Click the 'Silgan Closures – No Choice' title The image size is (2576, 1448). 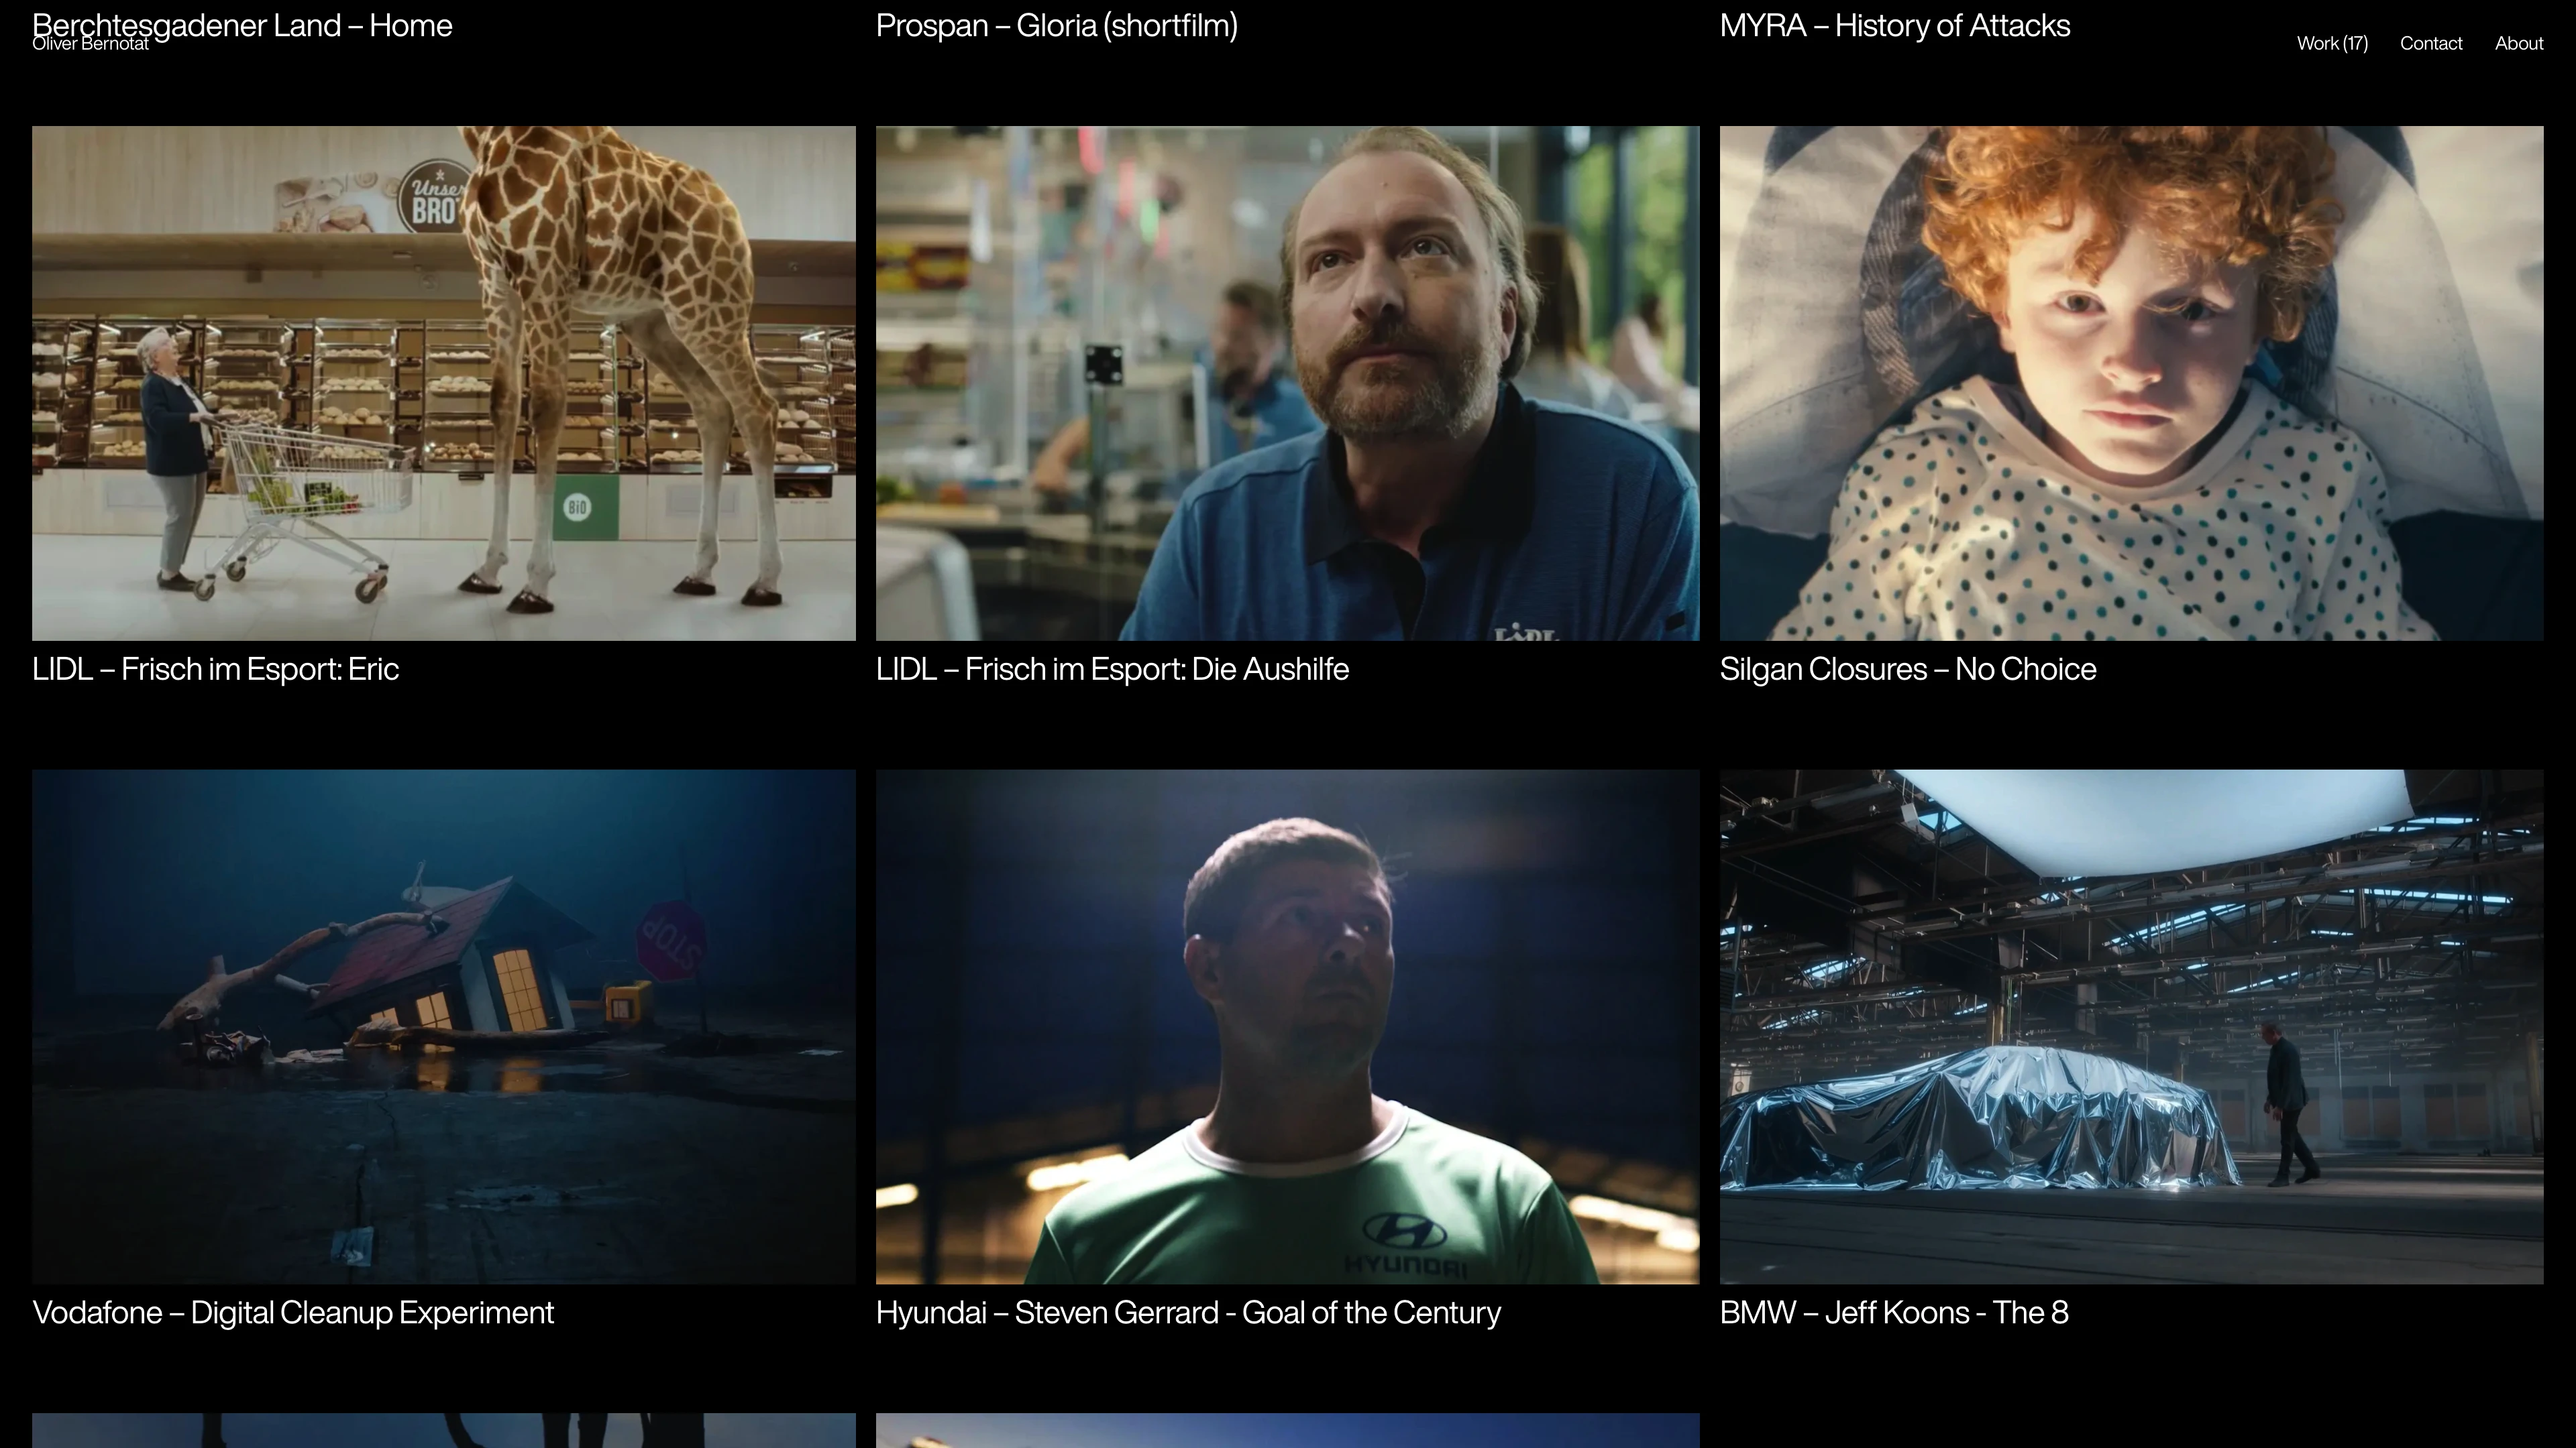click(x=1907, y=668)
